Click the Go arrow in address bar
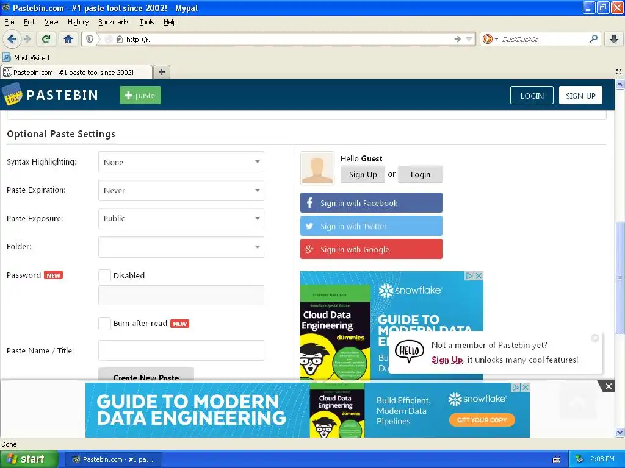The height and width of the screenshot is (468, 625). 457,39
